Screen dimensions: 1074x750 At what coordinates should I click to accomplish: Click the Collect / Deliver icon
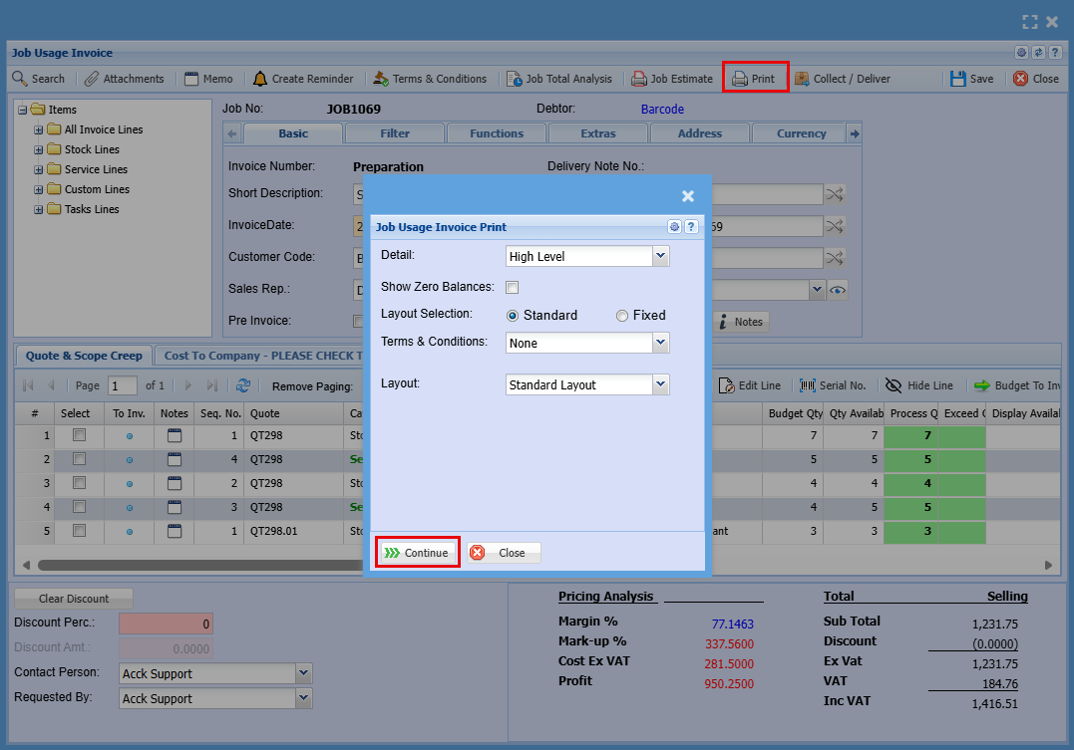click(x=802, y=79)
